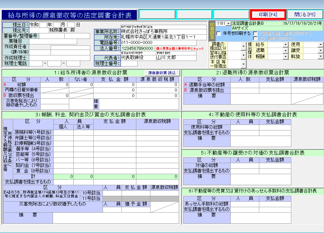Click the 法人番号 field with 1234567890000
Screen dimensions: 324x233
pos(137,49)
